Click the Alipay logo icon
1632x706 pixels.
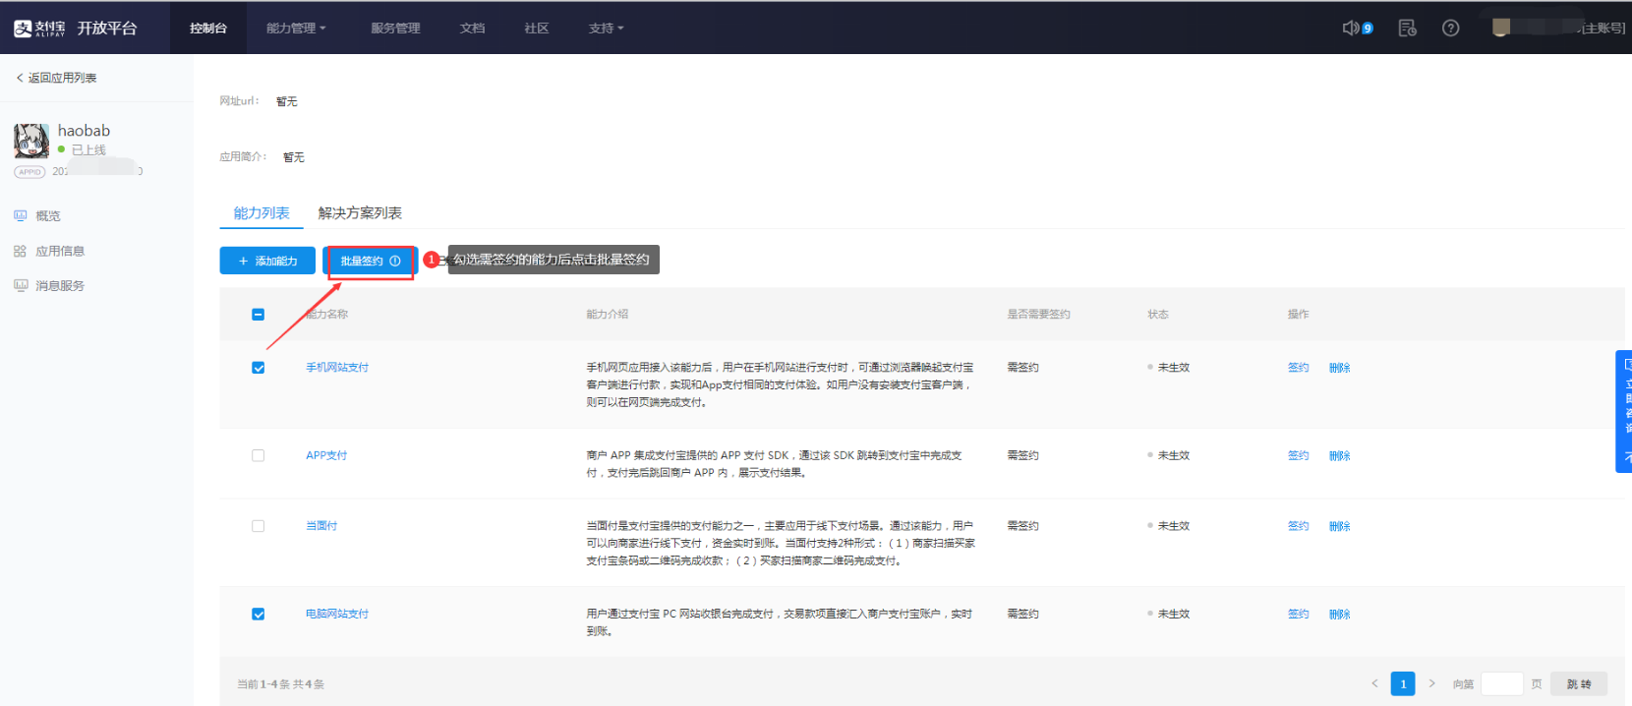23,29
